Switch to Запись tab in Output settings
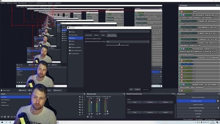 click(x=96, y=35)
